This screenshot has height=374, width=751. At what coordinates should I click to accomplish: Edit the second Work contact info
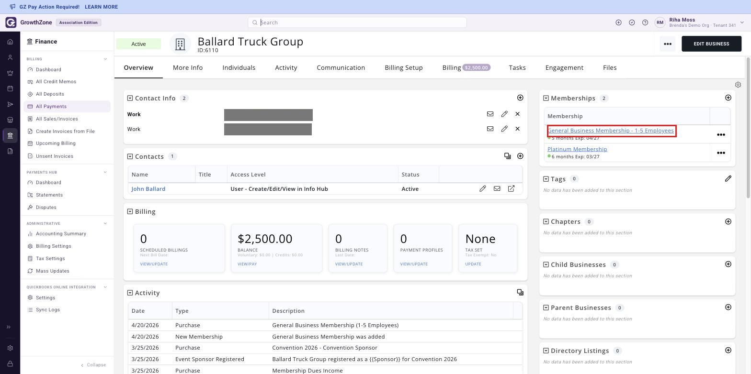click(504, 129)
